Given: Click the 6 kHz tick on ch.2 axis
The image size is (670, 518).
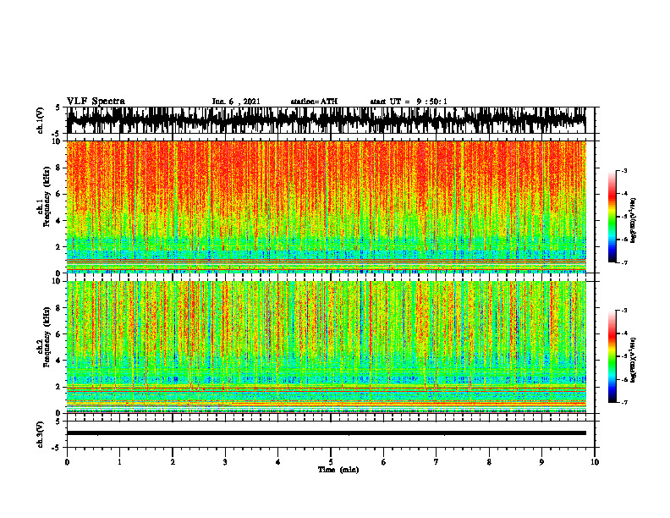Looking at the screenshot, I should click(59, 333).
